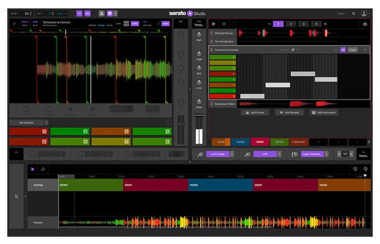Select the INTRO scene in scene bar
This screenshot has height=244, width=380.
coord(279,142)
